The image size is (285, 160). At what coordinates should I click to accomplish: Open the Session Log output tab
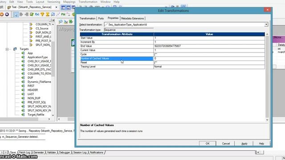click(80, 152)
